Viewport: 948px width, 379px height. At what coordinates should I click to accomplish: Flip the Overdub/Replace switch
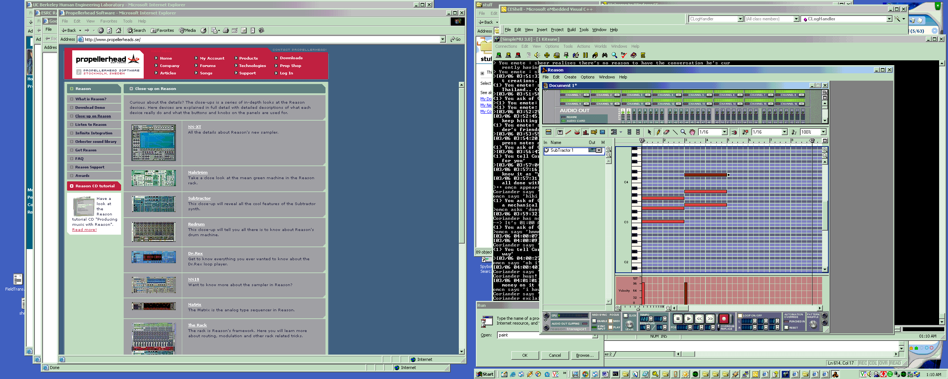[x=718, y=328]
